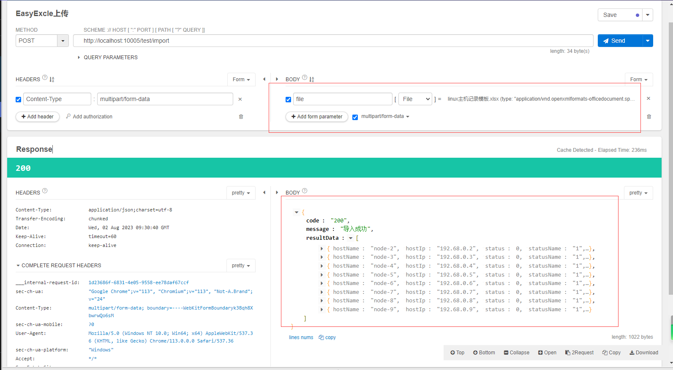Screen dimensions: 673x370
Task: Collapse the root JSON object
Action: (x=297, y=212)
